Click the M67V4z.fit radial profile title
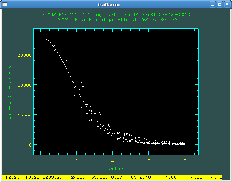 coord(116,20)
